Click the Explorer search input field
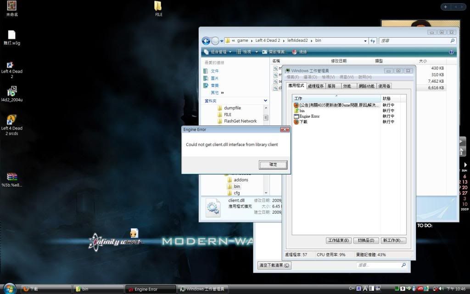Screen dimensions: 470x294 [413, 40]
